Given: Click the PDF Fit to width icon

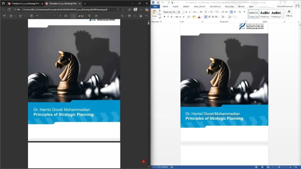Looking at the screenshot, I should click(66, 16).
